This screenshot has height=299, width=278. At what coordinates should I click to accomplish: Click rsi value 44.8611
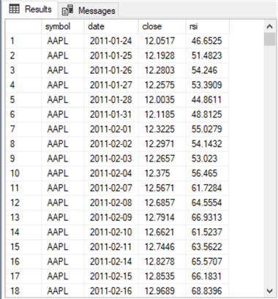coord(207,99)
